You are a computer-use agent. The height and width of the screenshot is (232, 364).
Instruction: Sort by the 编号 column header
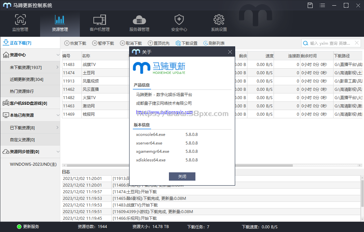pos(72,56)
